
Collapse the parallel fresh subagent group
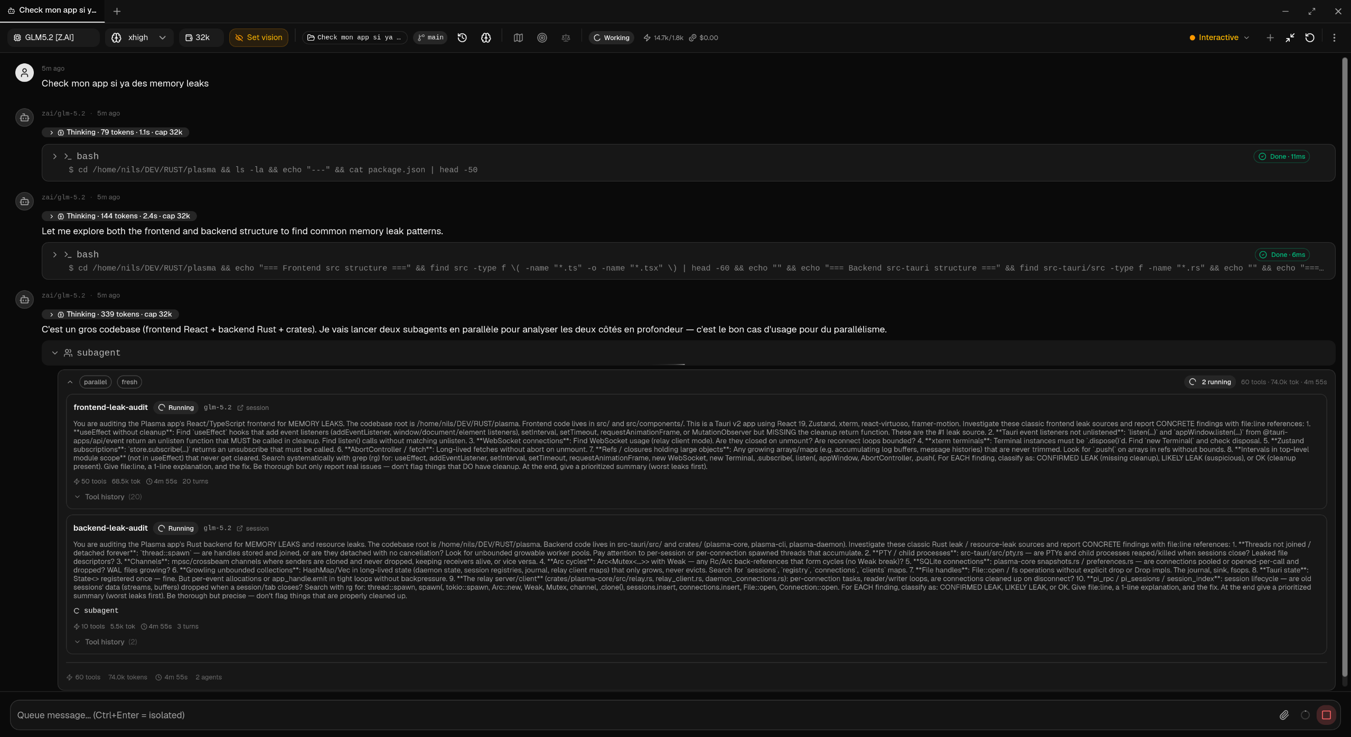click(70, 382)
